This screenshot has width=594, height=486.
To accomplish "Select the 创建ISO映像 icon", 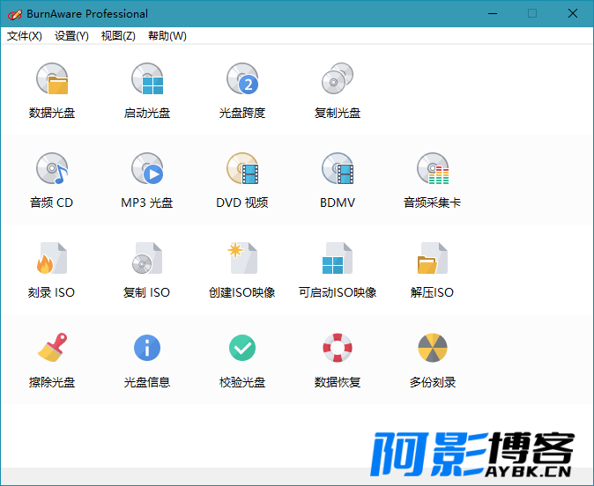I will coord(242,258).
